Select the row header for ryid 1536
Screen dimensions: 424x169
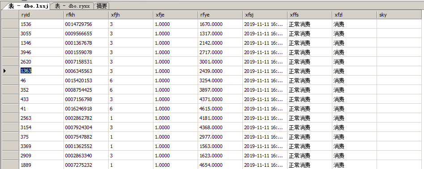point(10,24)
